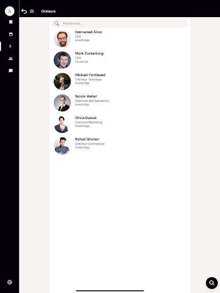Open the attendees people sidebar icon
Screen dimensions: 220x293
(11, 58)
